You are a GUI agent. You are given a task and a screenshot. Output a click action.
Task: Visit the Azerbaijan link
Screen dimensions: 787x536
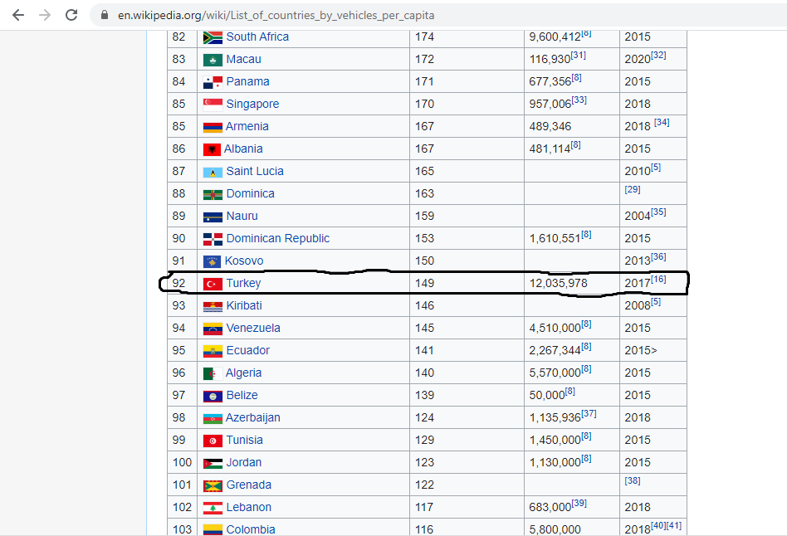click(253, 417)
